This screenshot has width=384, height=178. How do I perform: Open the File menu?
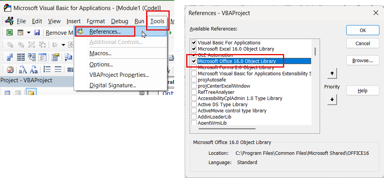pyautogui.click(x=21, y=21)
